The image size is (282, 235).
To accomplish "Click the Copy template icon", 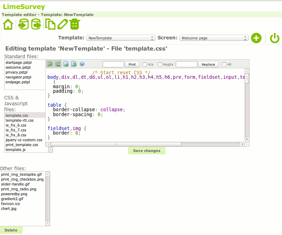I will (51, 25).
